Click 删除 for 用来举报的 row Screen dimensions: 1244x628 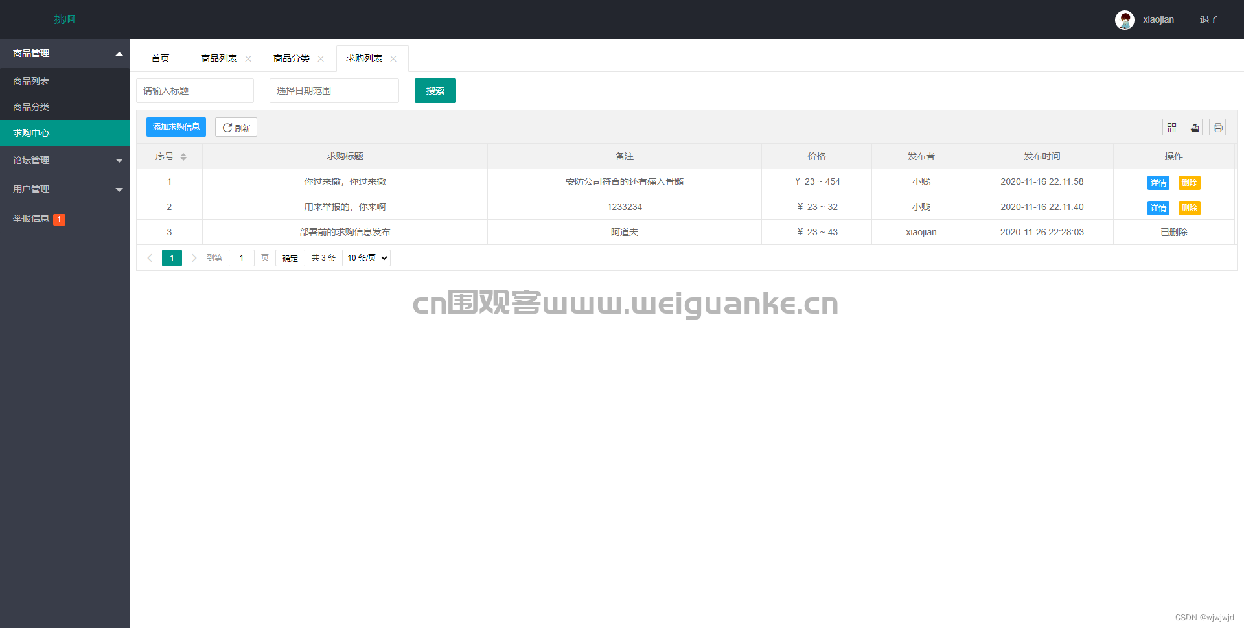(1190, 208)
